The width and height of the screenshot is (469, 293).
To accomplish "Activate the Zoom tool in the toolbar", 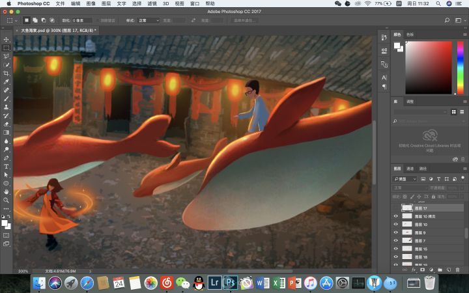I will click(7, 201).
